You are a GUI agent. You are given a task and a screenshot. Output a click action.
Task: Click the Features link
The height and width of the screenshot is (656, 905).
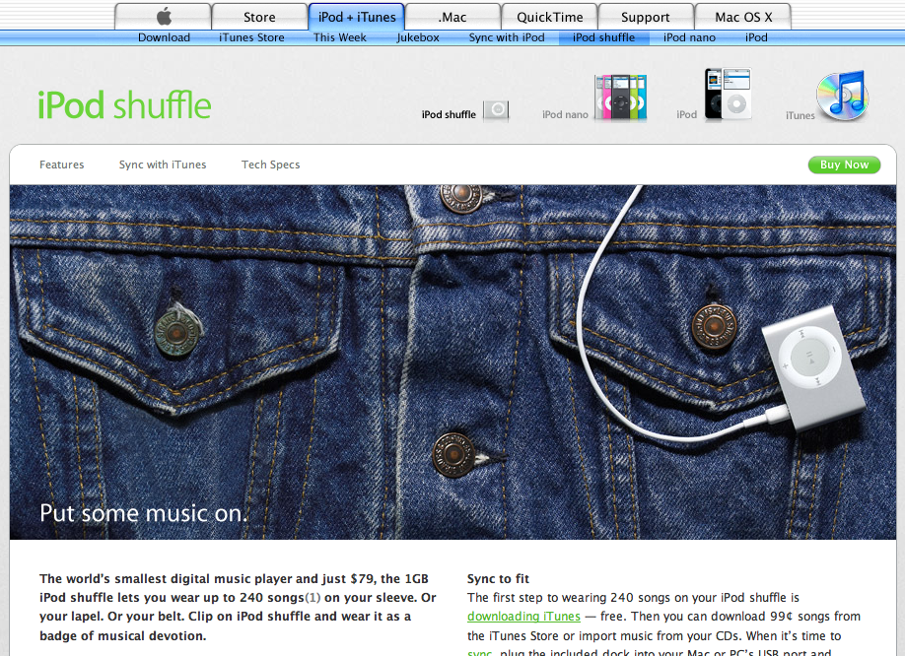[62, 164]
